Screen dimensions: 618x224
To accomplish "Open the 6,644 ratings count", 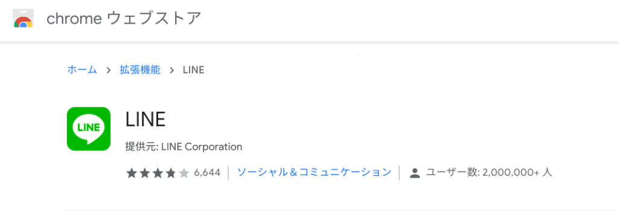I will click(x=208, y=173).
